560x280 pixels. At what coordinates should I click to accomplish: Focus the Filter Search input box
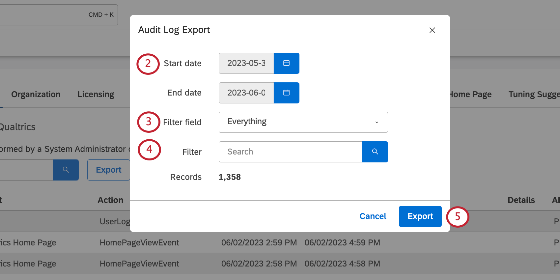(x=290, y=152)
